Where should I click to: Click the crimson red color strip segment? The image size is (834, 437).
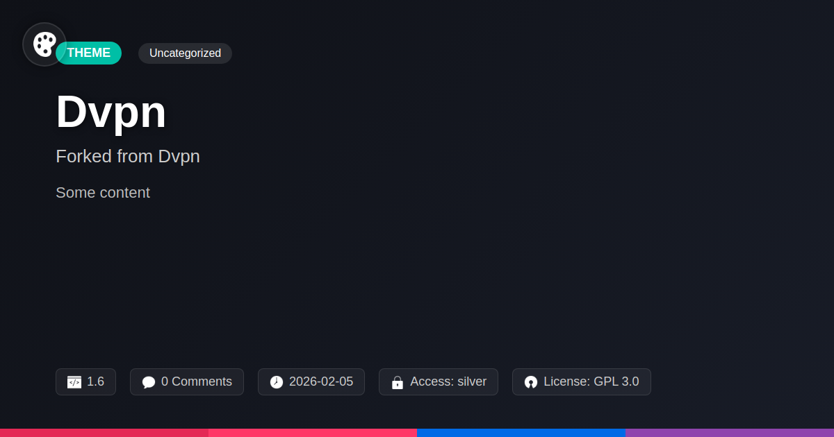(x=104, y=433)
